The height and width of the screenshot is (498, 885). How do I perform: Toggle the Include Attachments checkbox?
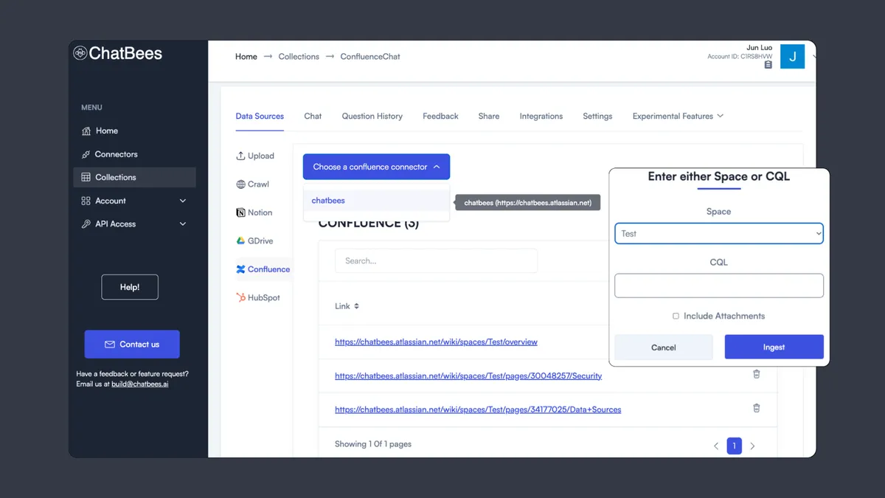pyautogui.click(x=676, y=316)
